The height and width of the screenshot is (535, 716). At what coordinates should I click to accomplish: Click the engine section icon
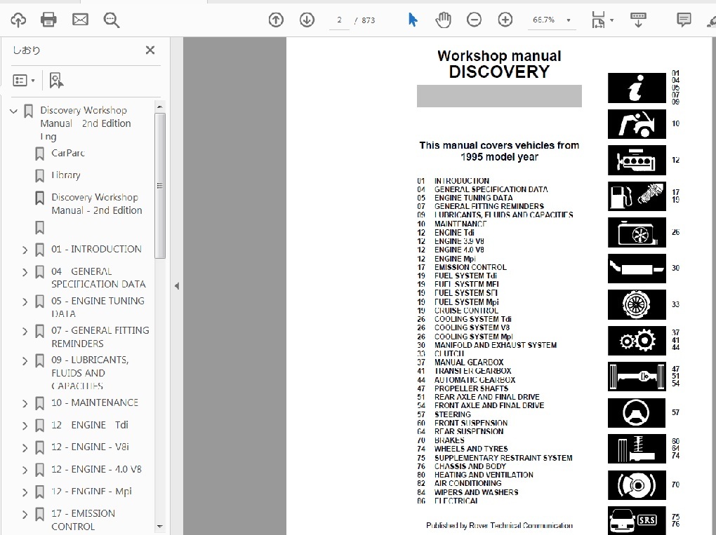(x=637, y=160)
